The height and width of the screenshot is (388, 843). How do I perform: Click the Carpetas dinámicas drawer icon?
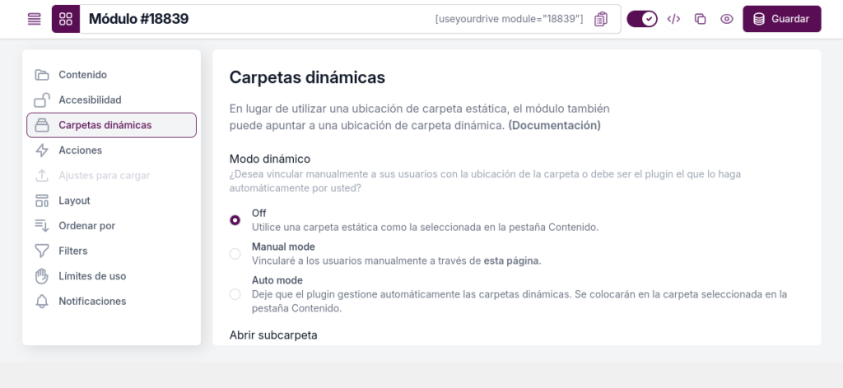(42, 125)
